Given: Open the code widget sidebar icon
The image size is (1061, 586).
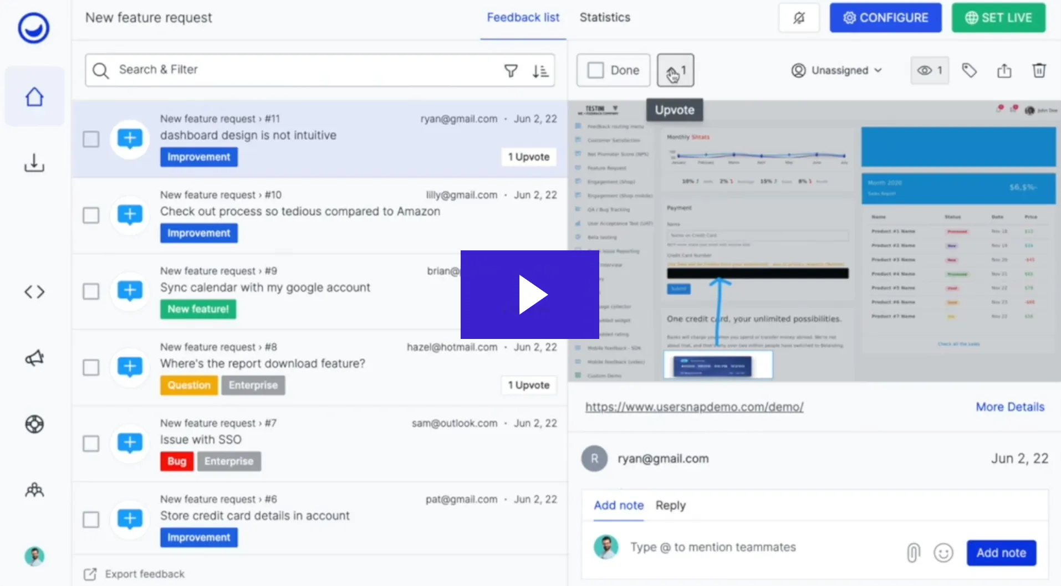Looking at the screenshot, I should (34, 291).
